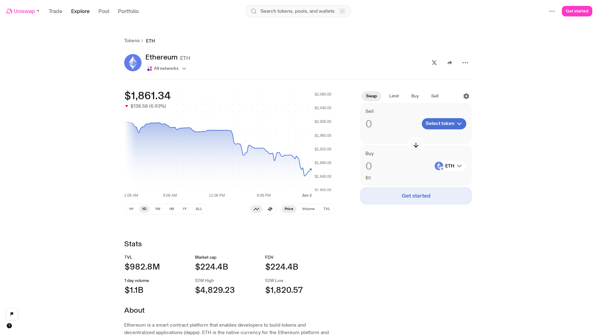Share Ethereum on X (Twitter)
Viewport: 596px width, 335px height.
coord(434,63)
